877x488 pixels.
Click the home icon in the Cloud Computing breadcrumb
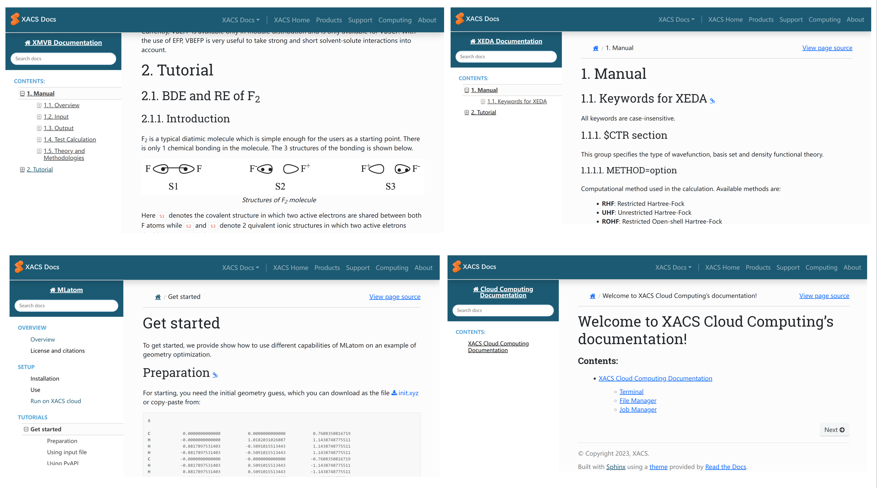(593, 296)
